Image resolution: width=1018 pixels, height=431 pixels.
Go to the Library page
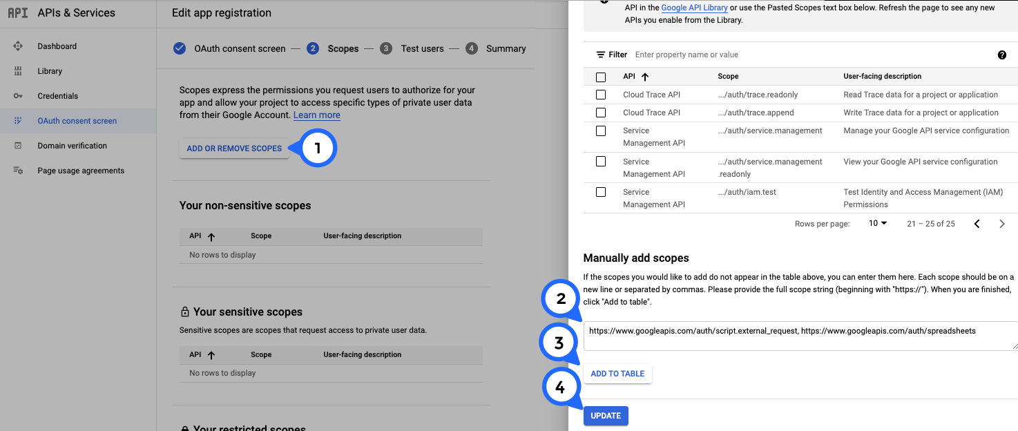pos(50,71)
